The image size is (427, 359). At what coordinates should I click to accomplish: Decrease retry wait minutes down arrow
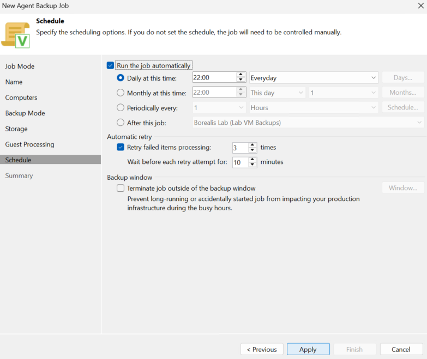tap(252, 165)
